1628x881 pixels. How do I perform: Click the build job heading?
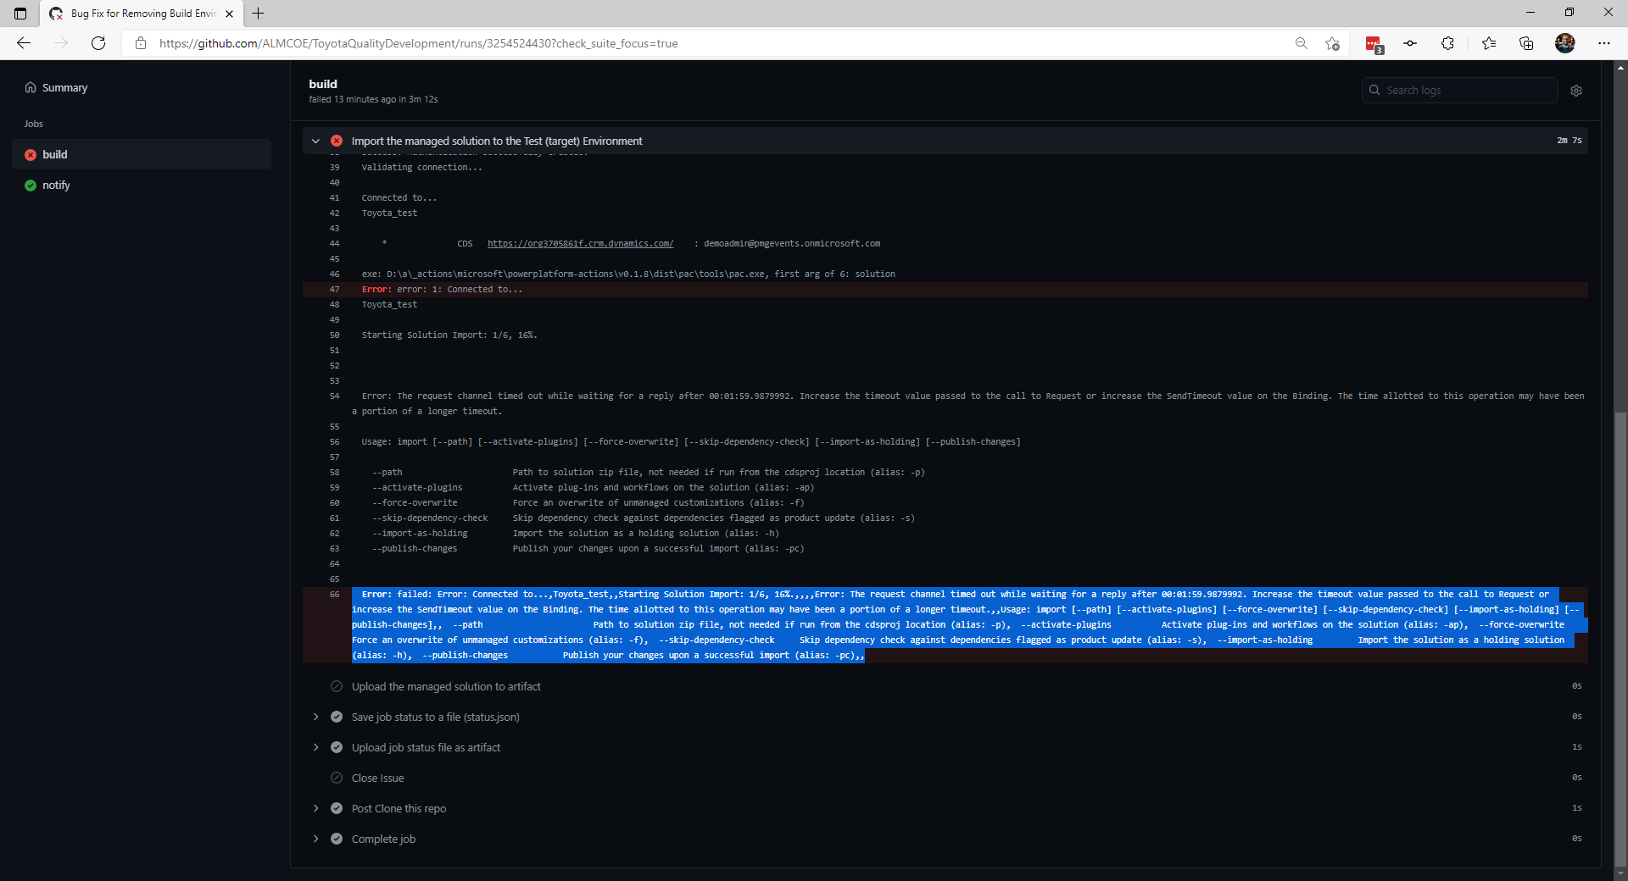coord(323,84)
